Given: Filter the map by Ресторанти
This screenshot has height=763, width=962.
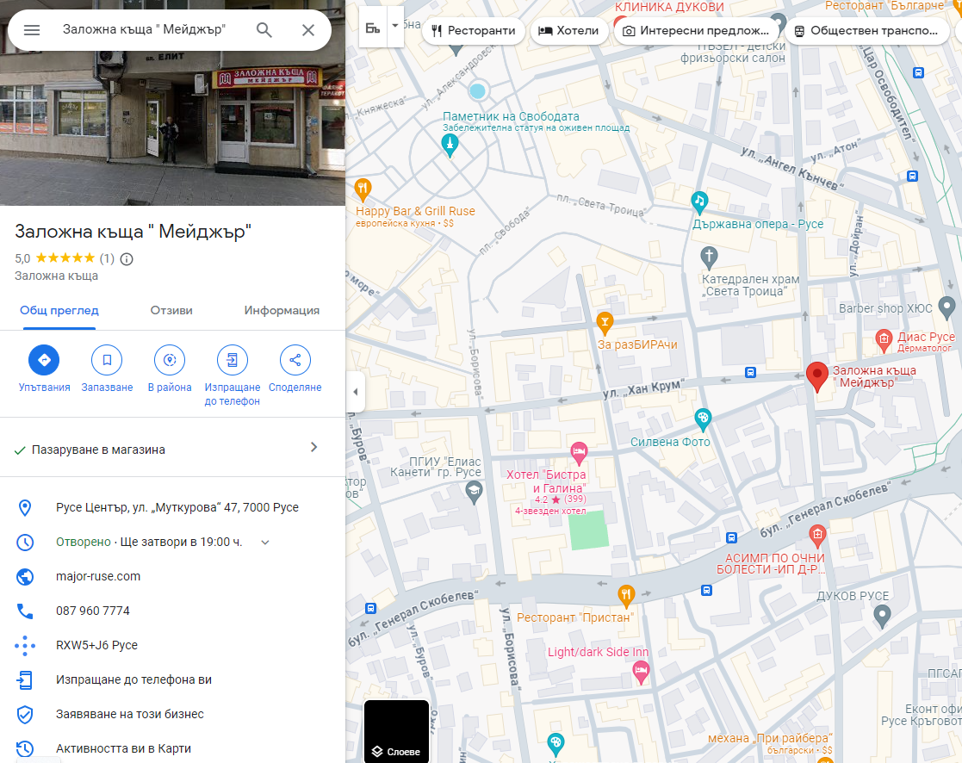Looking at the screenshot, I should (x=473, y=31).
